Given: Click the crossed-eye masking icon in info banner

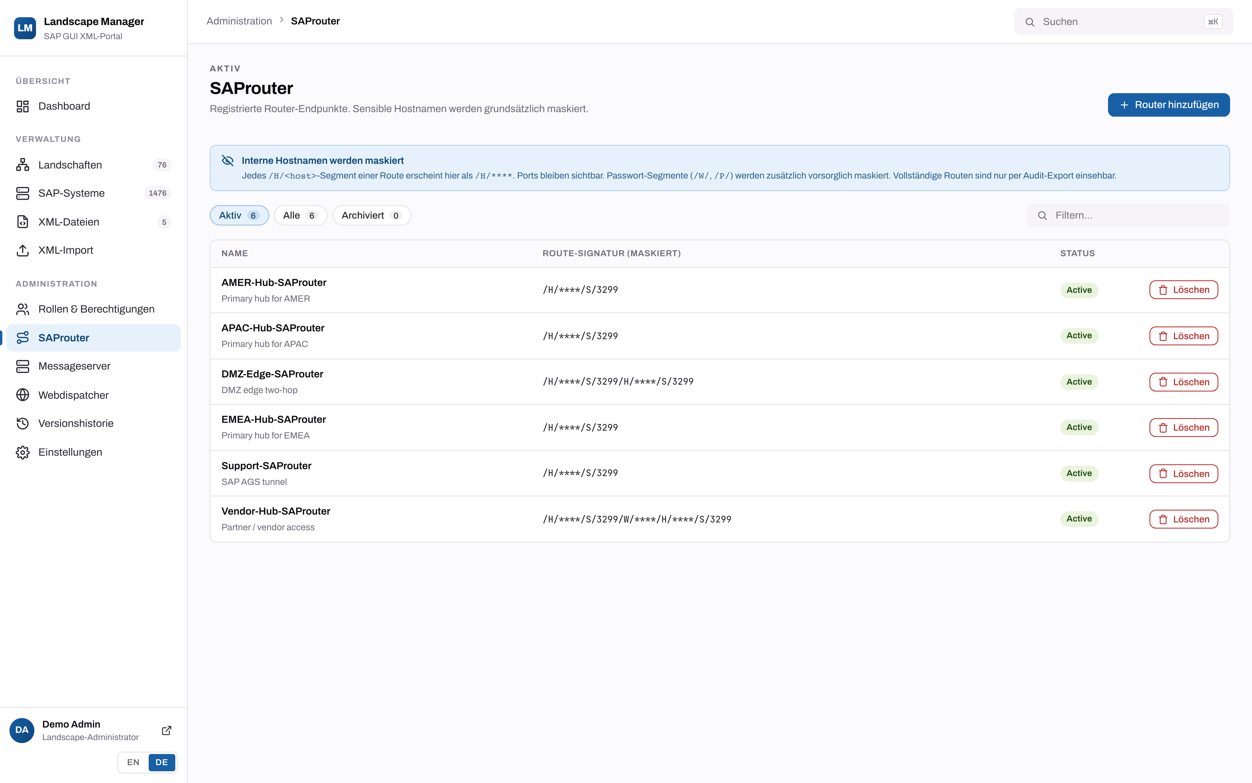Looking at the screenshot, I should pos(228,161).
